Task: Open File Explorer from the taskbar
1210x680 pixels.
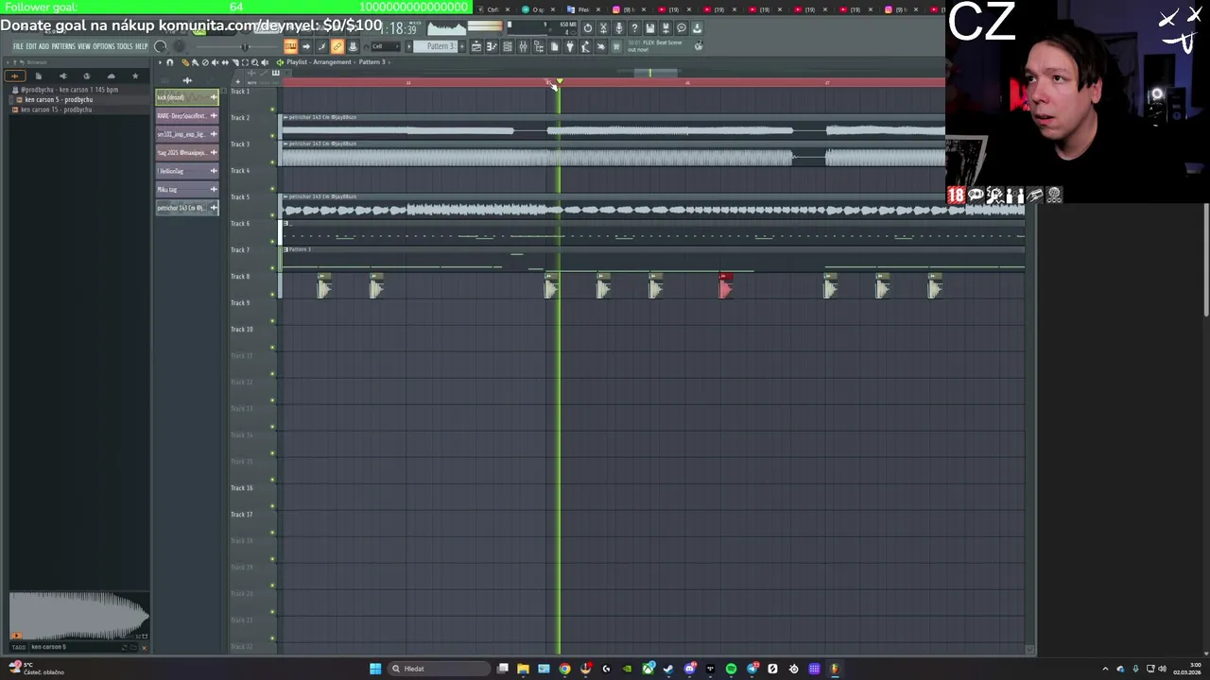Action: click(x=523, y=669)
